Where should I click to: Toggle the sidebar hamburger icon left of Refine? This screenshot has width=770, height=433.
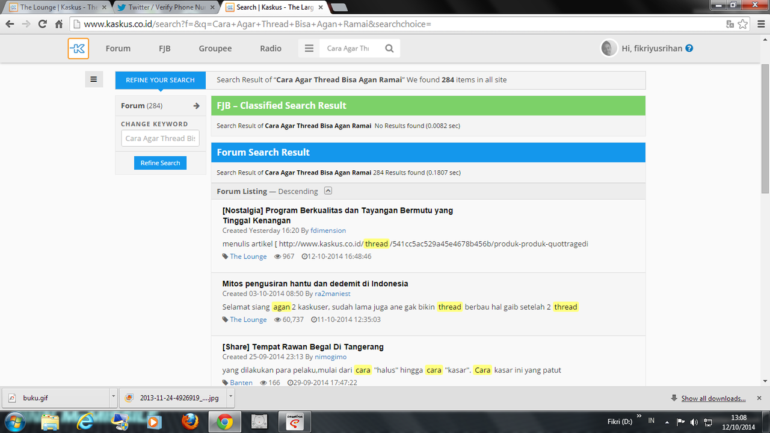click(94, 79)
